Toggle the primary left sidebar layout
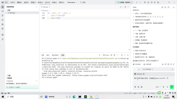Viewport: 177px width, 99px height. [x=145, y=2]
